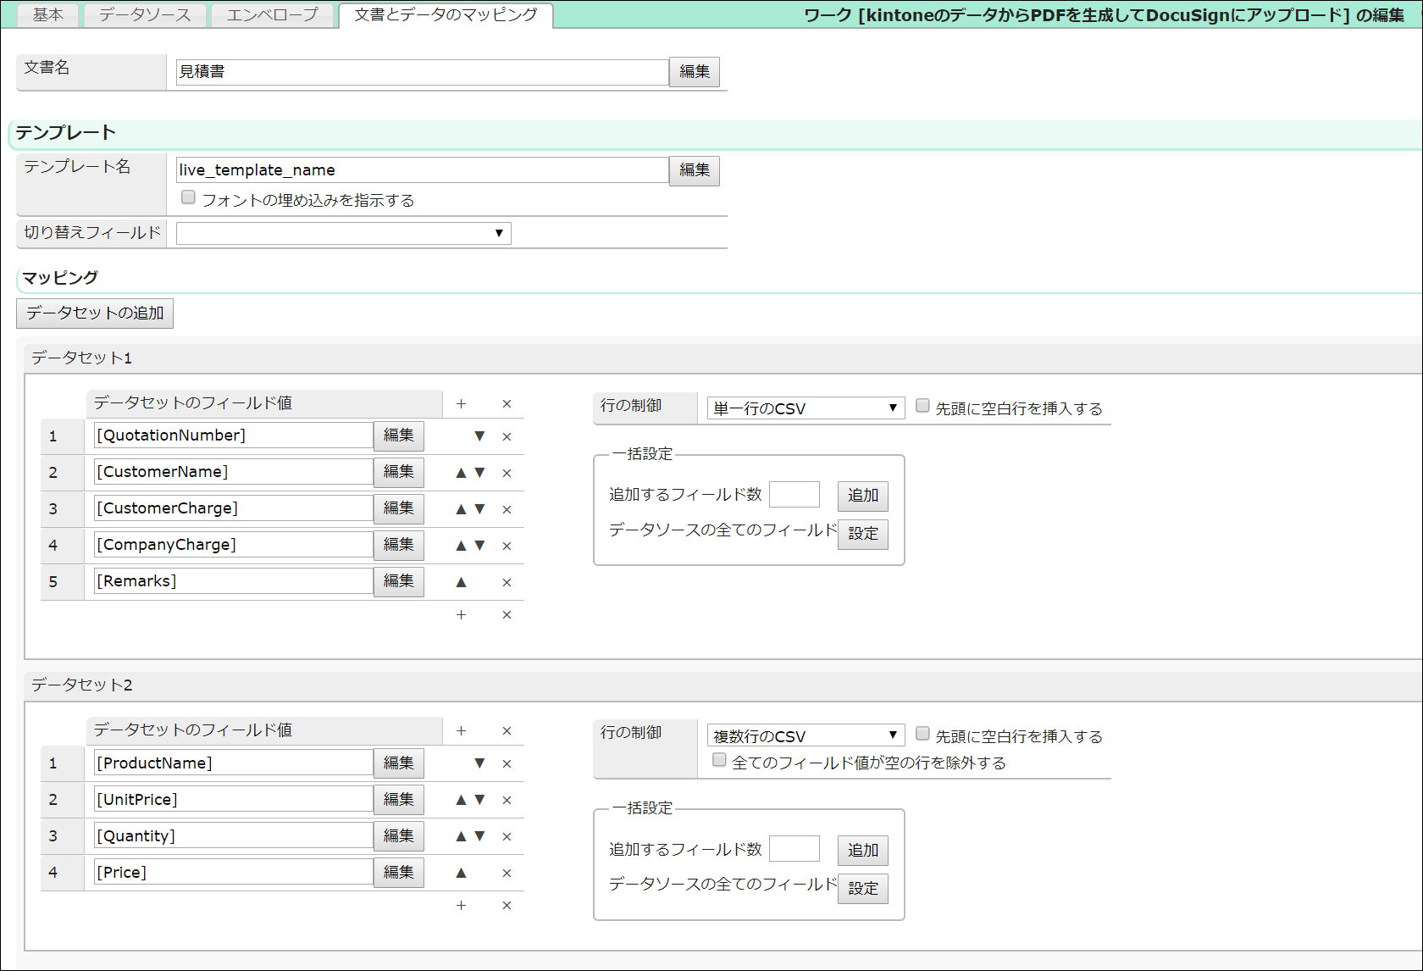
Task: Move [UnitPrice] field up in データセット2
Action: coord(461,800)
